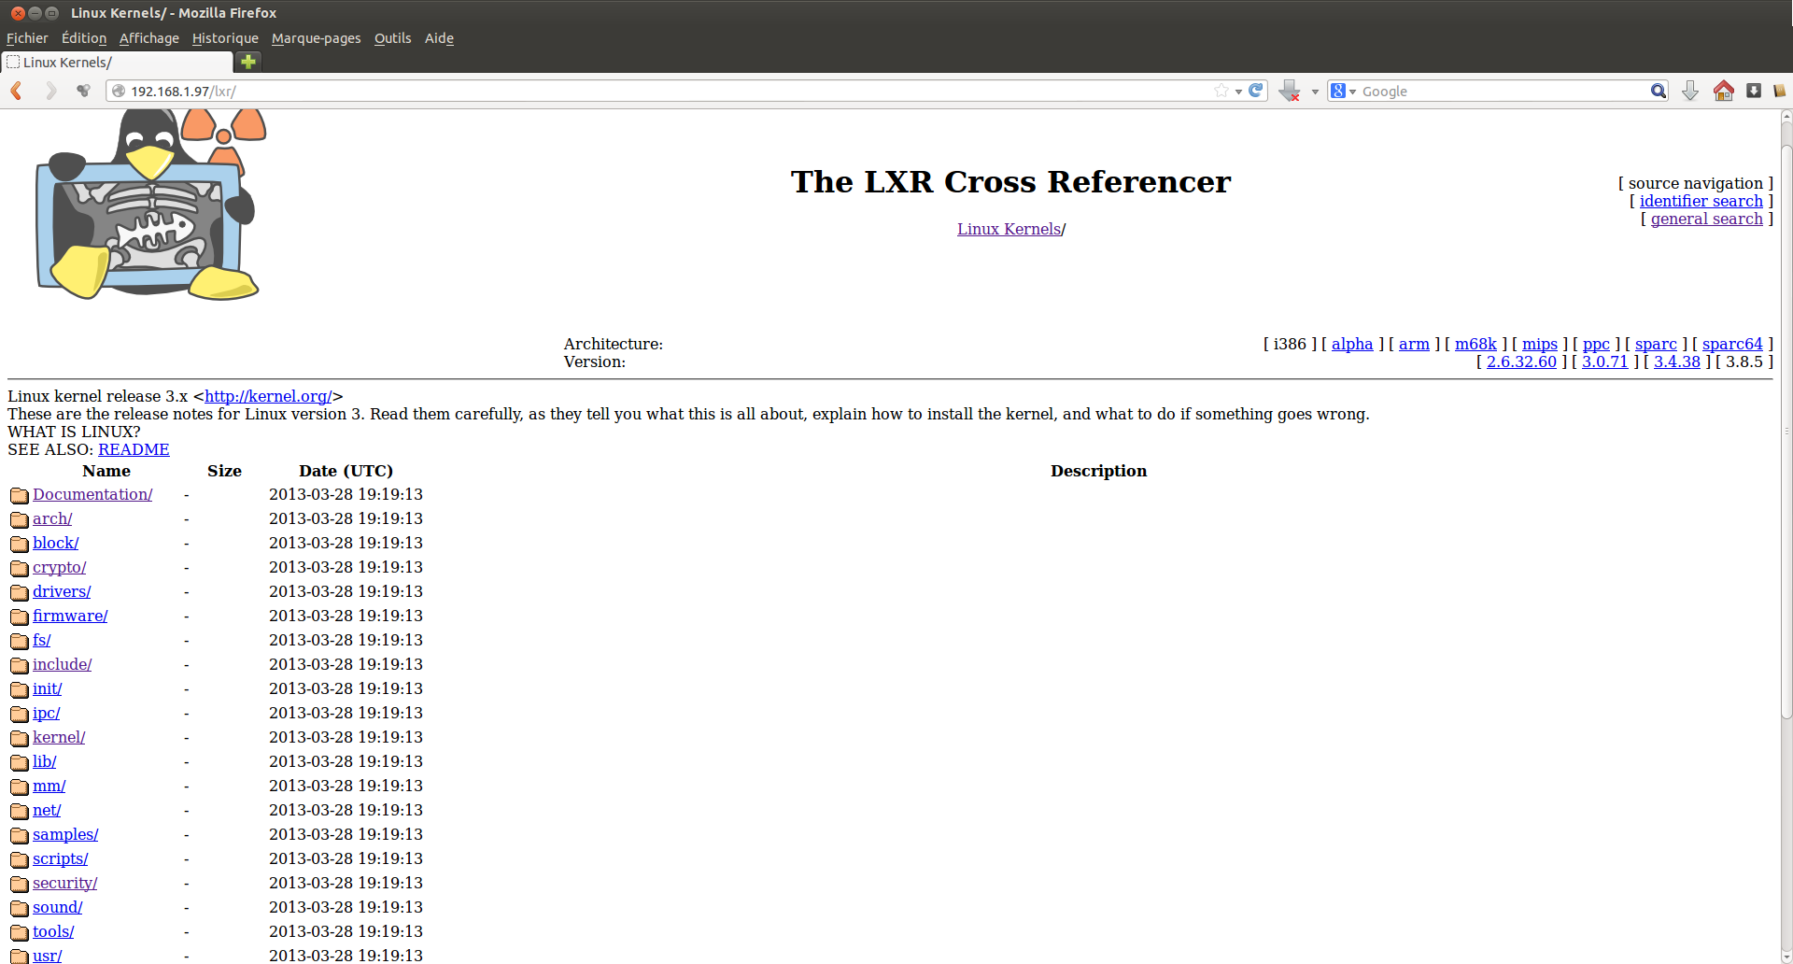Bookmark this page with the star icon
Image resolution: width=1793 pixels, height=964 pixels.
click(x=1221, y=91)
